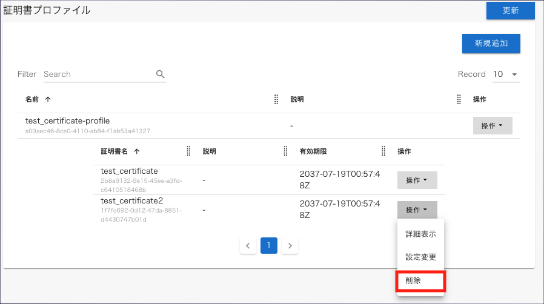Viewport: 544px width, 304px height.
Task: Open 操作 dropdown for test_certificate row
Action: [x=417, y=180]
